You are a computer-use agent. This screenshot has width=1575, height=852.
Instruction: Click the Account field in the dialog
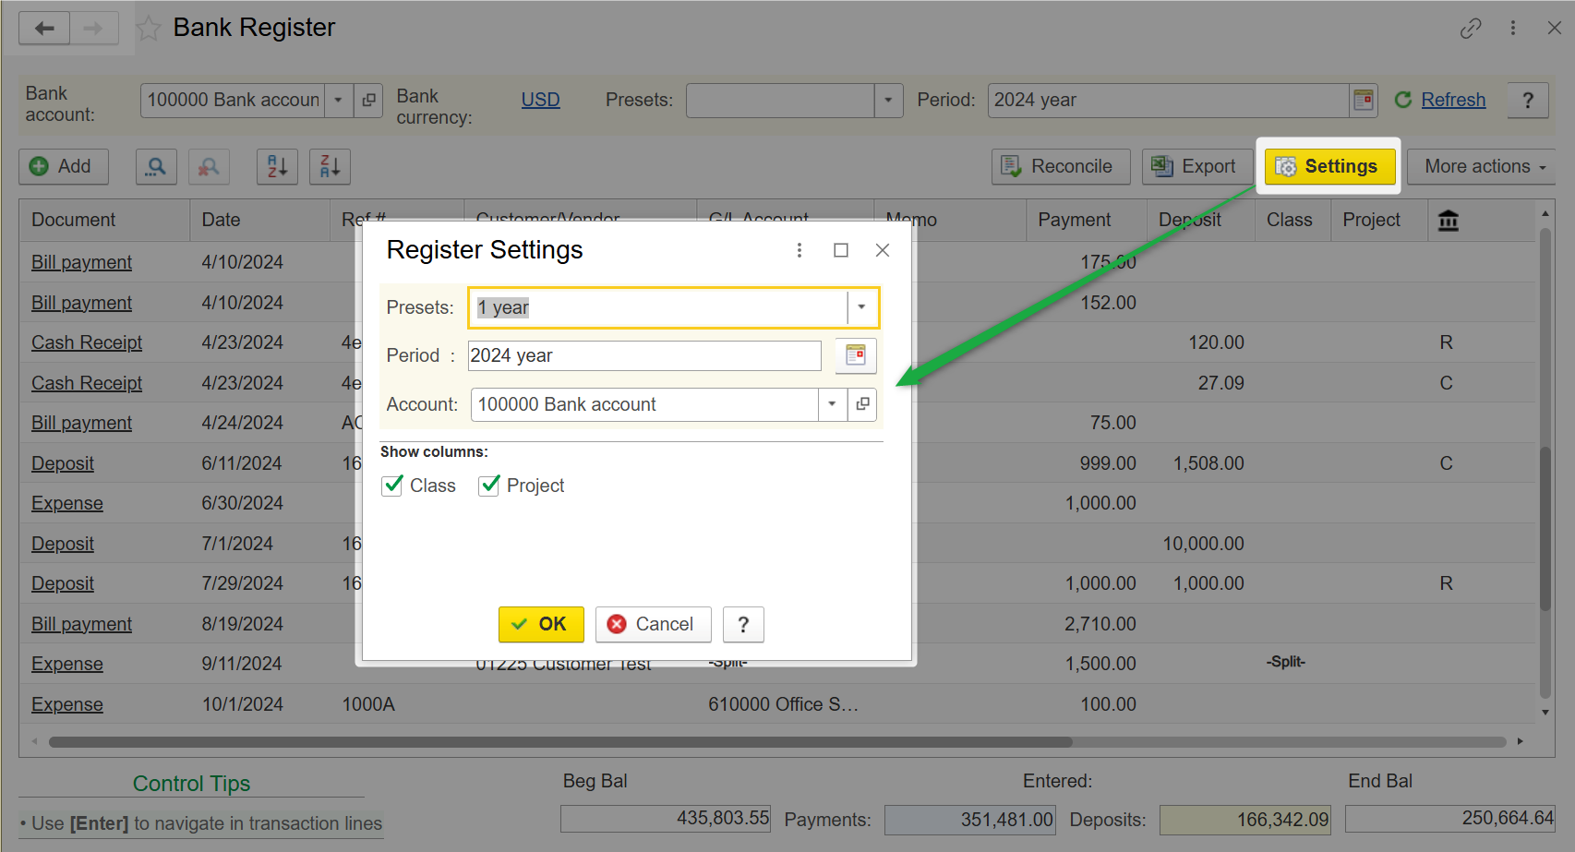pyautogui.click(x=644, y=404)
